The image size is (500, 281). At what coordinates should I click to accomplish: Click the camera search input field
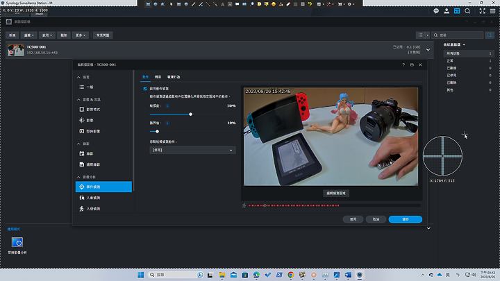458,35
